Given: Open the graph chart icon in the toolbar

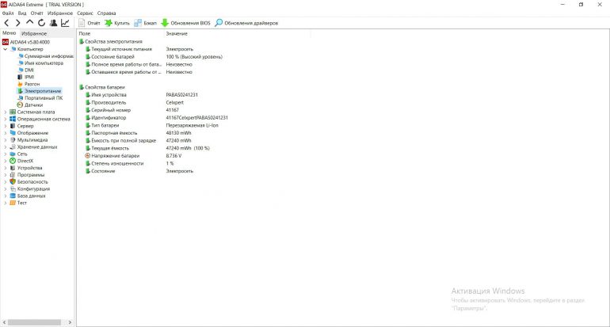Looking at the screenshot, I should click(x=65, y=23).
